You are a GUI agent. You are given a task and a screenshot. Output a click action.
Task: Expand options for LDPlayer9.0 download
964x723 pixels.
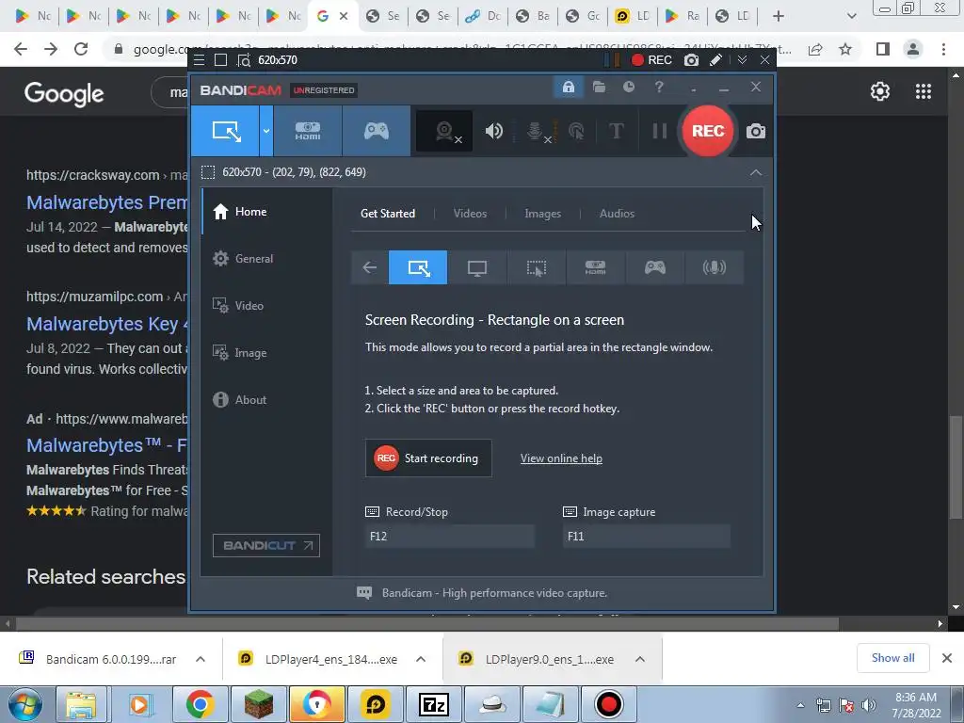click(x=640, y=659)
